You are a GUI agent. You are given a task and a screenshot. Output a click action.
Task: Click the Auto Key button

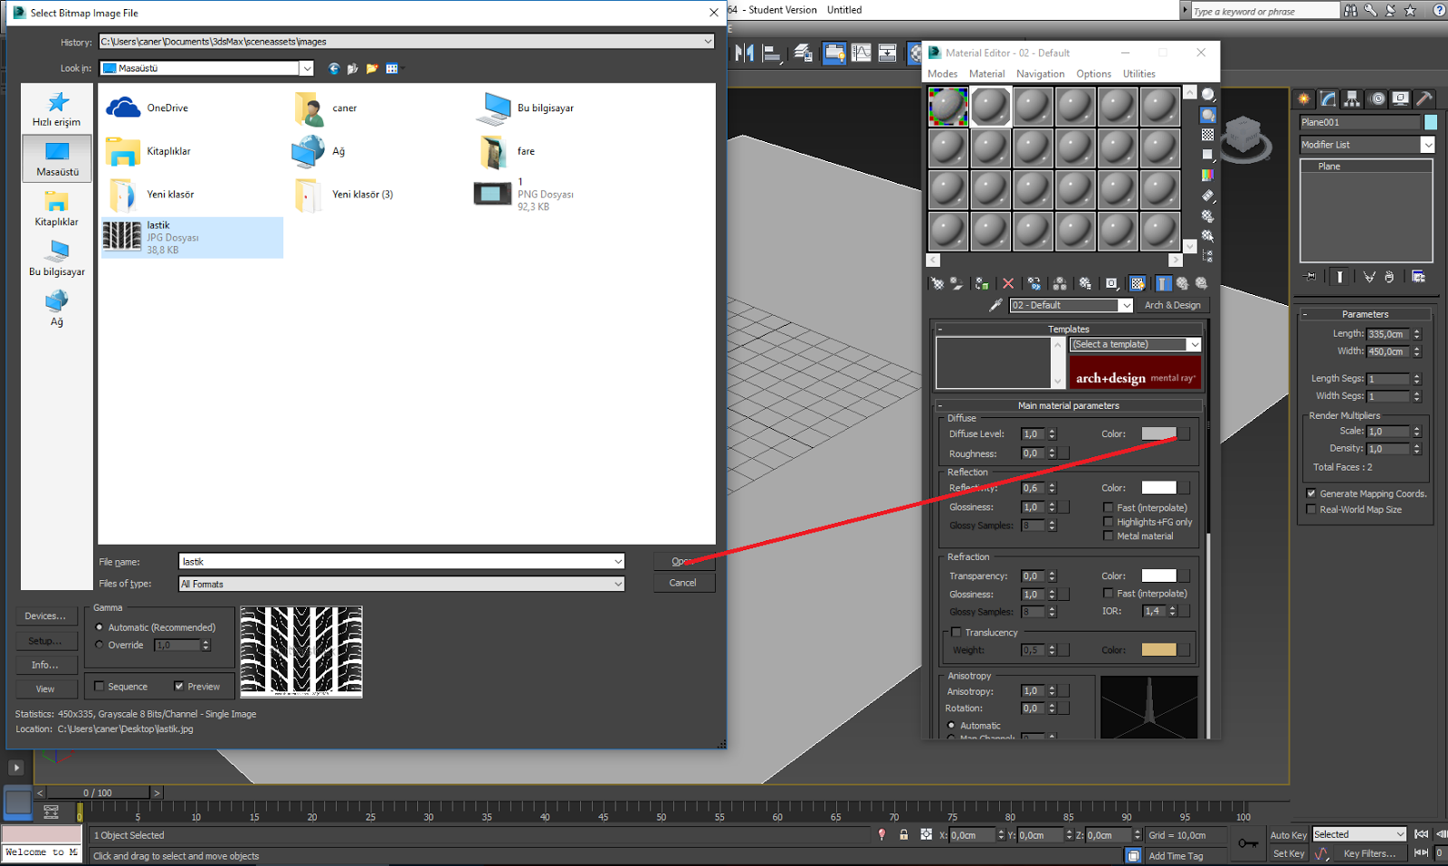[x=1289, y=835]
